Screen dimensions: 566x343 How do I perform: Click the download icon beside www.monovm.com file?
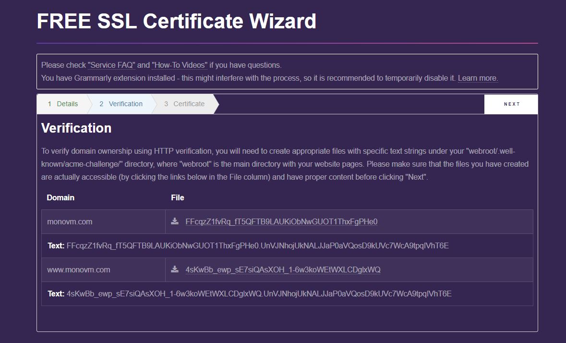(174, 269)
